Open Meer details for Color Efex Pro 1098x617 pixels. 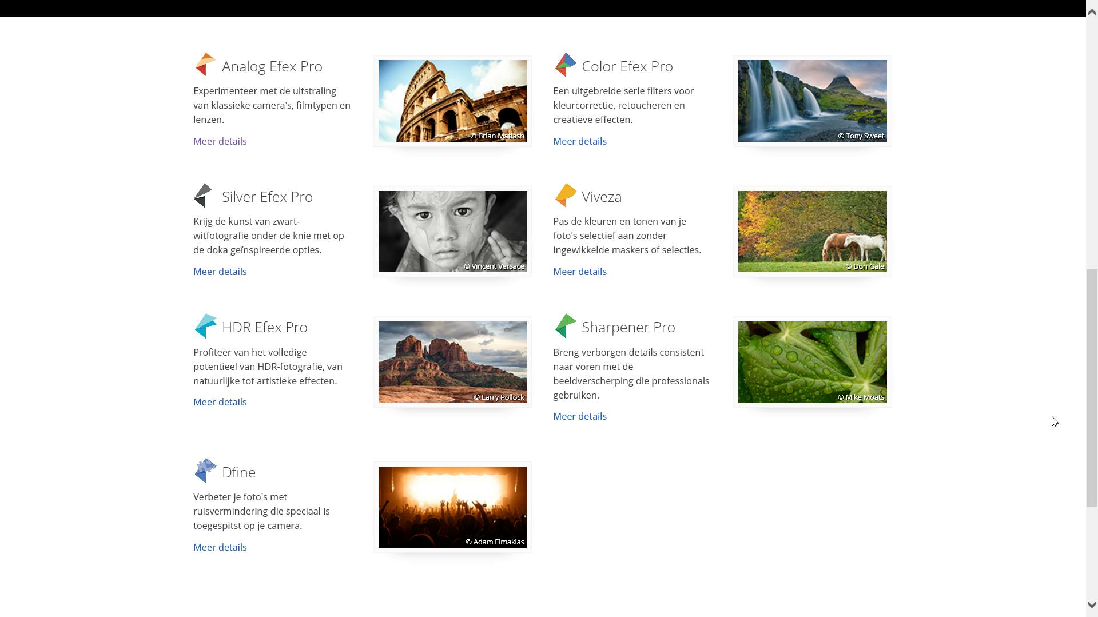579,141
